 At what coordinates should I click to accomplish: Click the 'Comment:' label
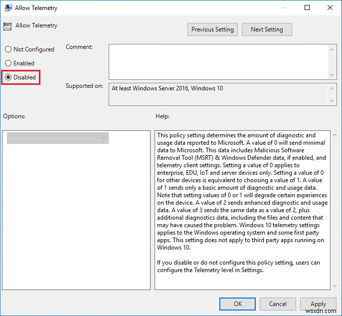pyautogui.click(x=79, y=47)
